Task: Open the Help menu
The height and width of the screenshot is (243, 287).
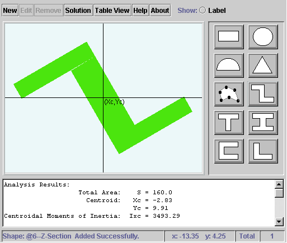Action: click(140, 11)
